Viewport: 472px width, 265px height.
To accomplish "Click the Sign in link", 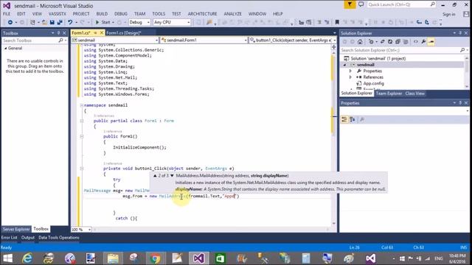I will tap(449, 14).
